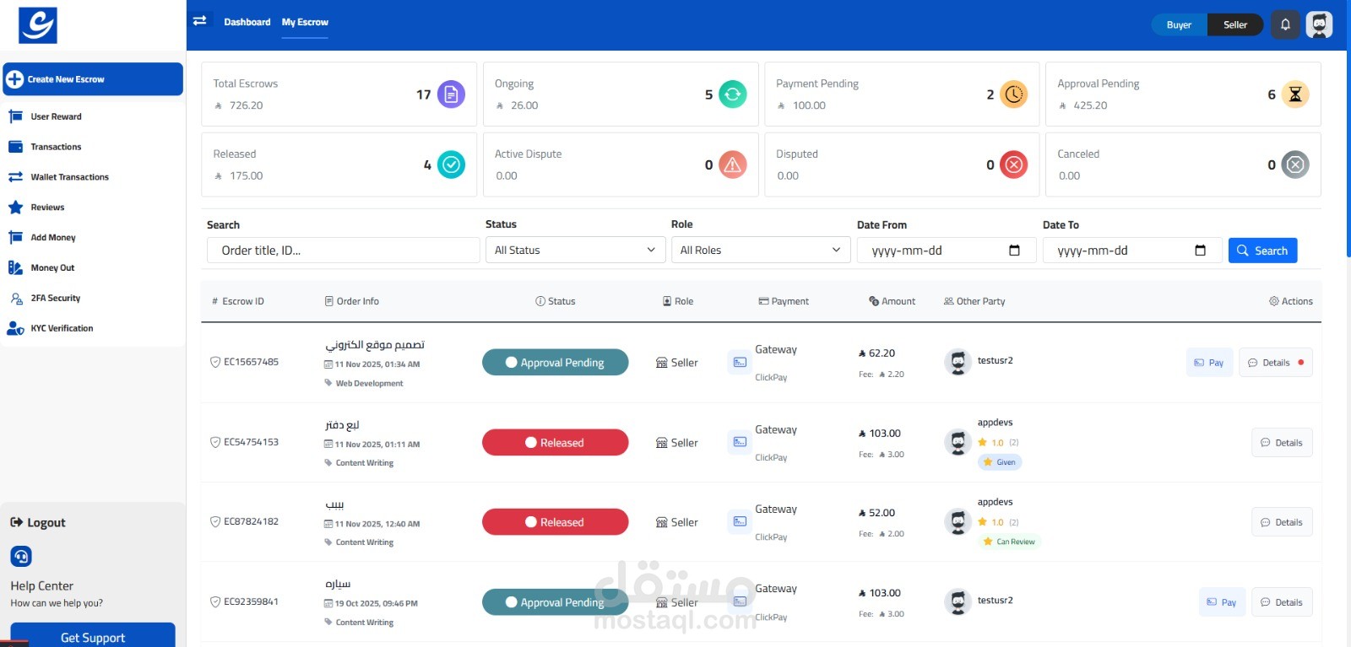Click the Gateway card icon for EC15657485
Viewport: 1351px width, 647px height.
(740, 363)
